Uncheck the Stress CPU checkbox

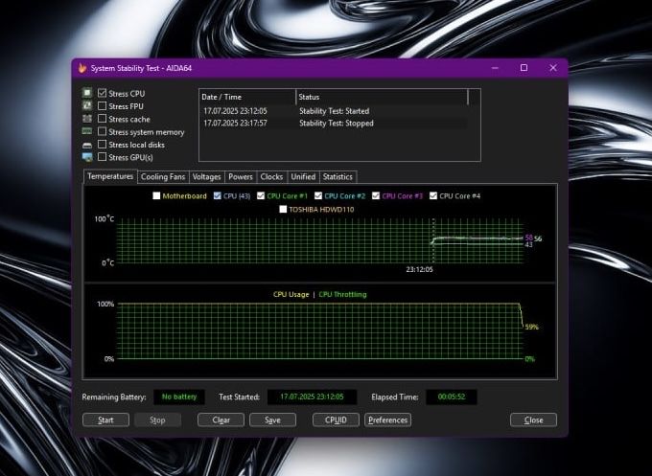coord(102,93)
